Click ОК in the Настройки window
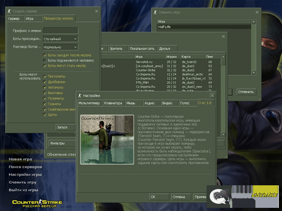 pos(159,197)
